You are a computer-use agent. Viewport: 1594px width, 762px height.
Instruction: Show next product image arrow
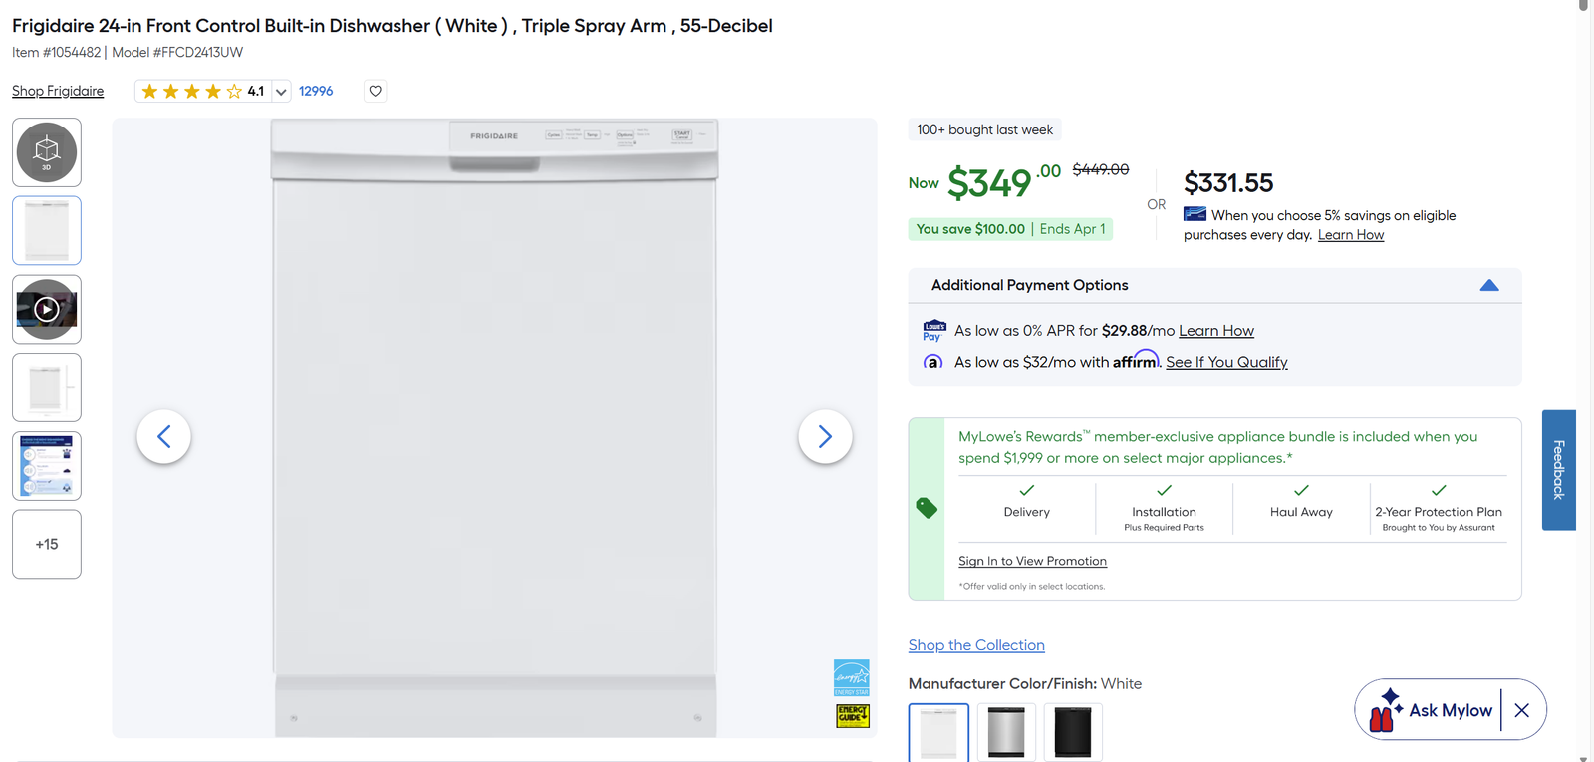coord(825,436)
